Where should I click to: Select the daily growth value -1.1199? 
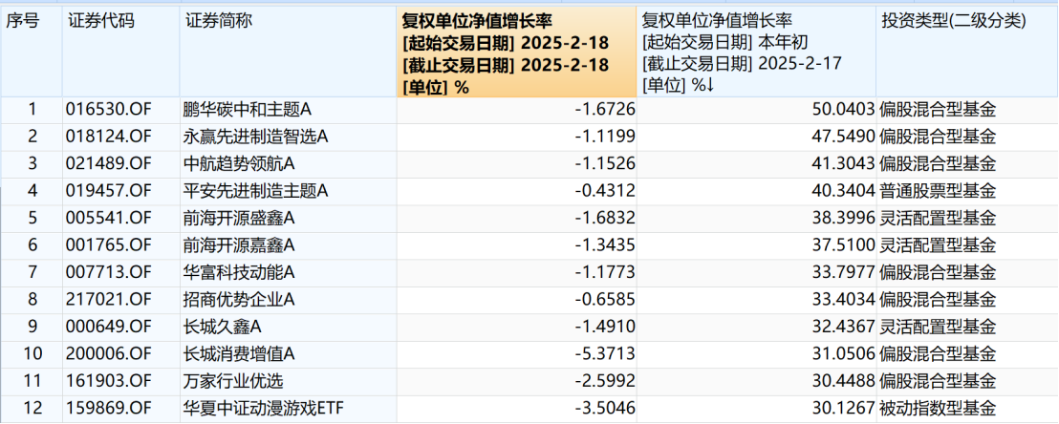pos(605,138)
